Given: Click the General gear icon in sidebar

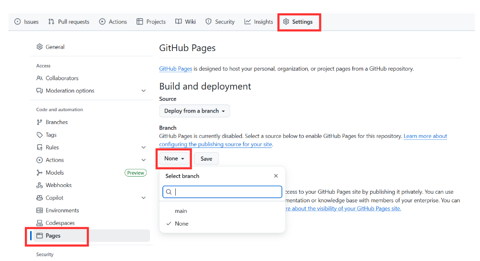Looking at the screenshot, I should (x=40, y=47).
